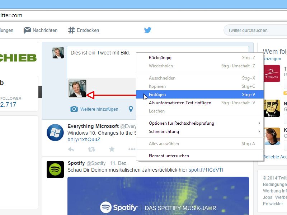Click Löschen menu entry
287x215 pixels.
(200, 111)
